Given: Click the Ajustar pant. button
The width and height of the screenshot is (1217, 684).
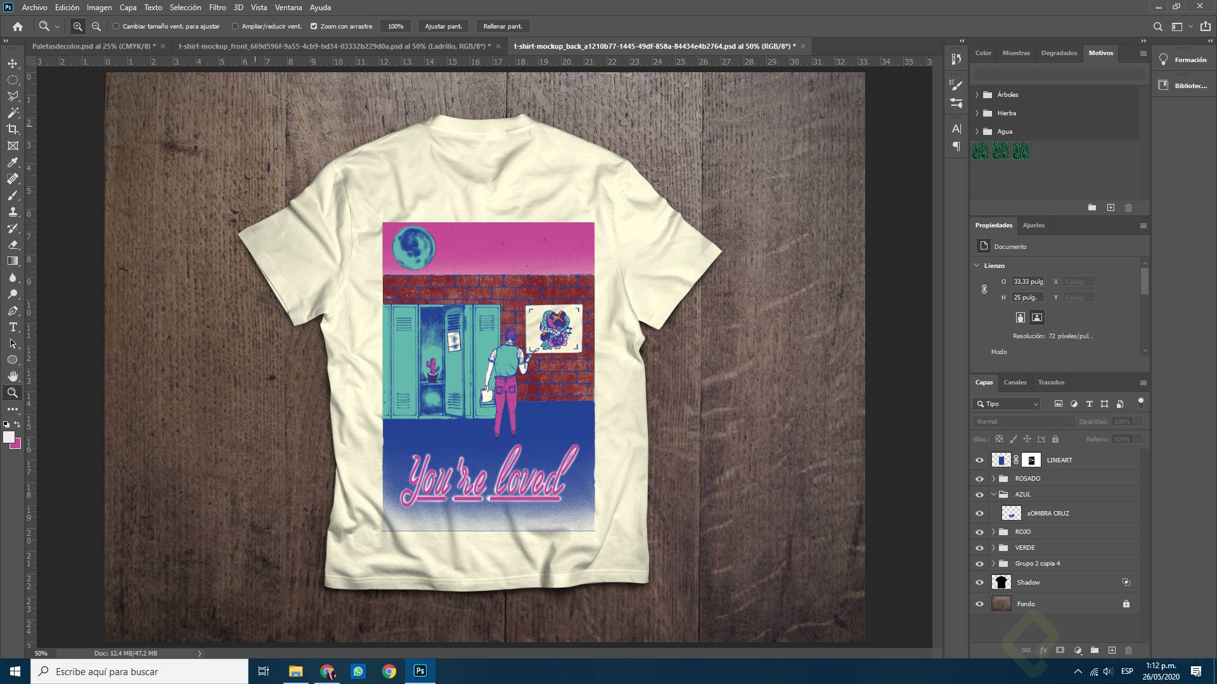Looking at the screenshot, I should click(443, 27).
